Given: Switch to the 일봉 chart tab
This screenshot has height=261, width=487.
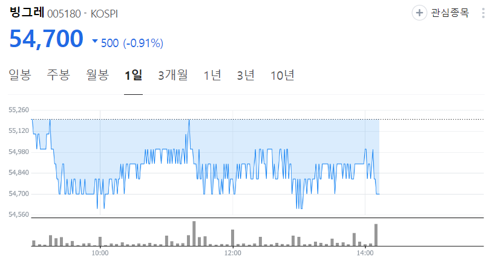Looking at the screenshot, I should 20,75.
